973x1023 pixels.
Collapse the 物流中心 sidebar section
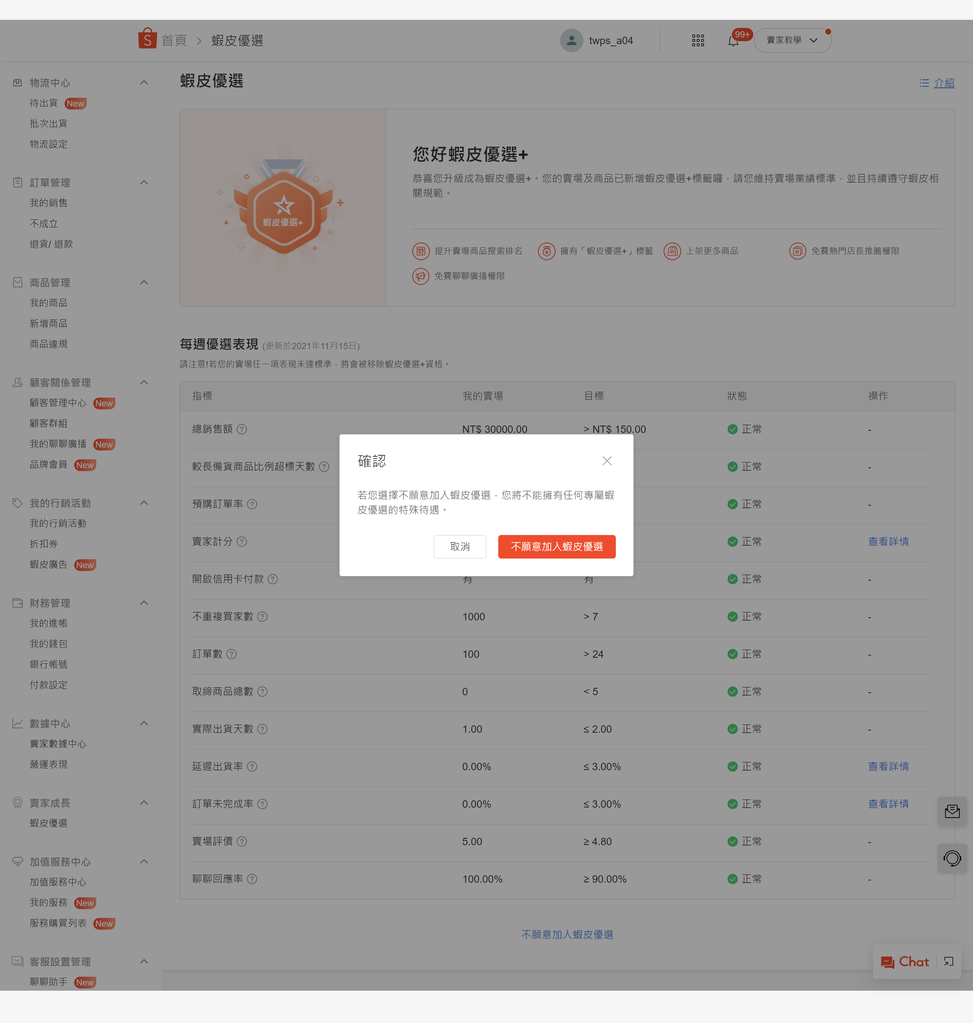[144, 82]
